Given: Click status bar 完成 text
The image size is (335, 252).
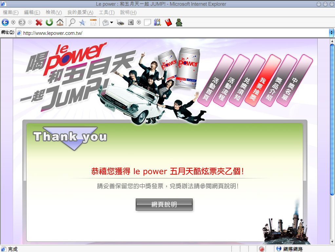Looking at the screenshot, I should [12, 249].
